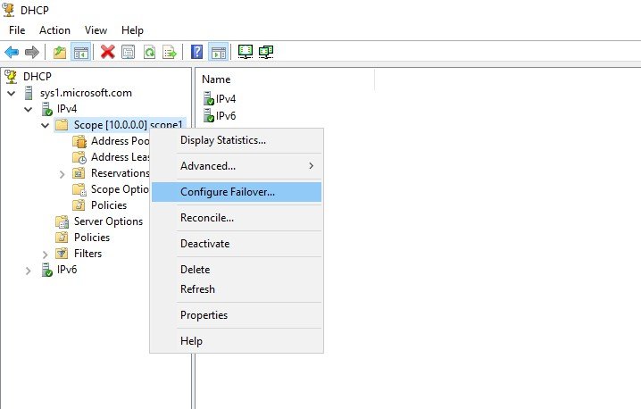The image size is (641, 409).
Task: Click the red X Delete toolbar icon
Action: [107, 52]
